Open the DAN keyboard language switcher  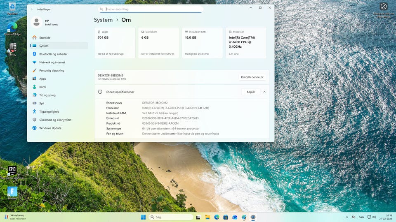coord(361,217)
